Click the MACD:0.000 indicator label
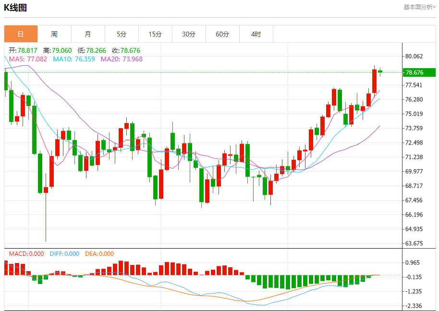This screenshot has height=311, width=439. (x=26, y=254)
